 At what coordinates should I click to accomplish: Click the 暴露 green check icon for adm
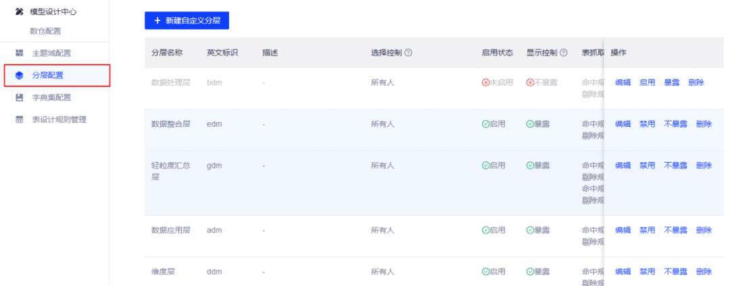pos(530,230)
